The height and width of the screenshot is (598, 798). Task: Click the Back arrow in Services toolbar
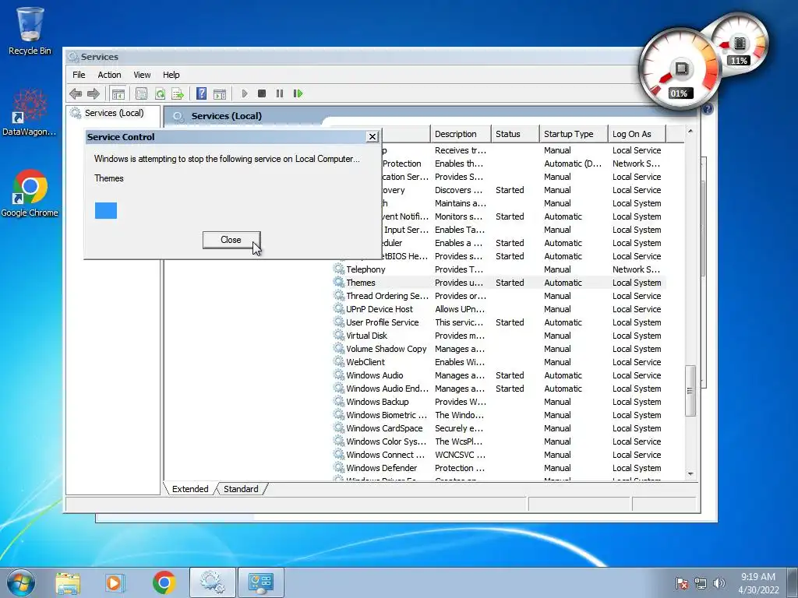pos(76,93)
